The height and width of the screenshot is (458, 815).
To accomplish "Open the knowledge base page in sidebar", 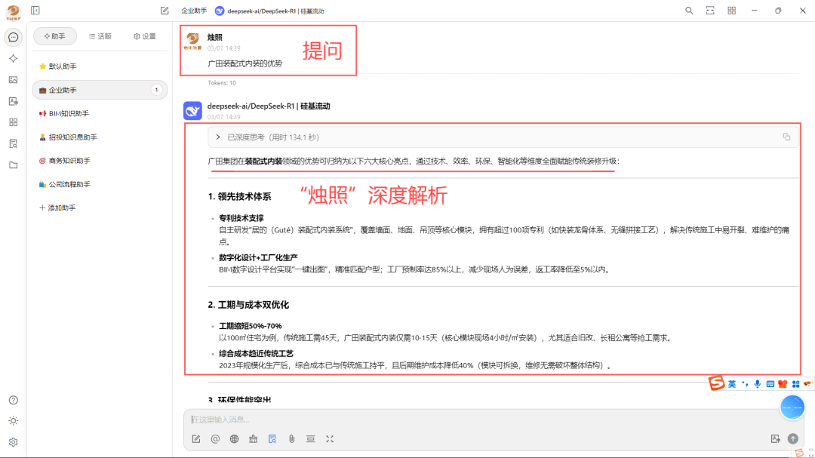I will coord(14,143).
